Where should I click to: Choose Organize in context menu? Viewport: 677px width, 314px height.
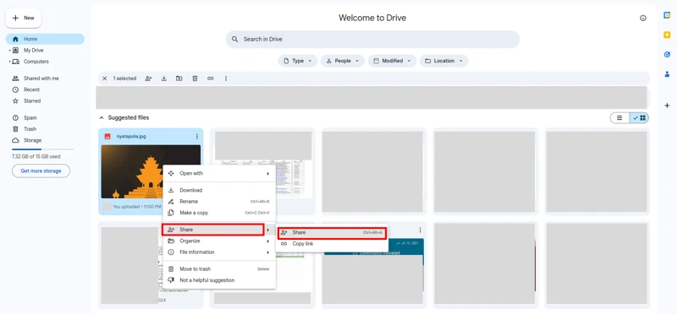tap(219, 241)
